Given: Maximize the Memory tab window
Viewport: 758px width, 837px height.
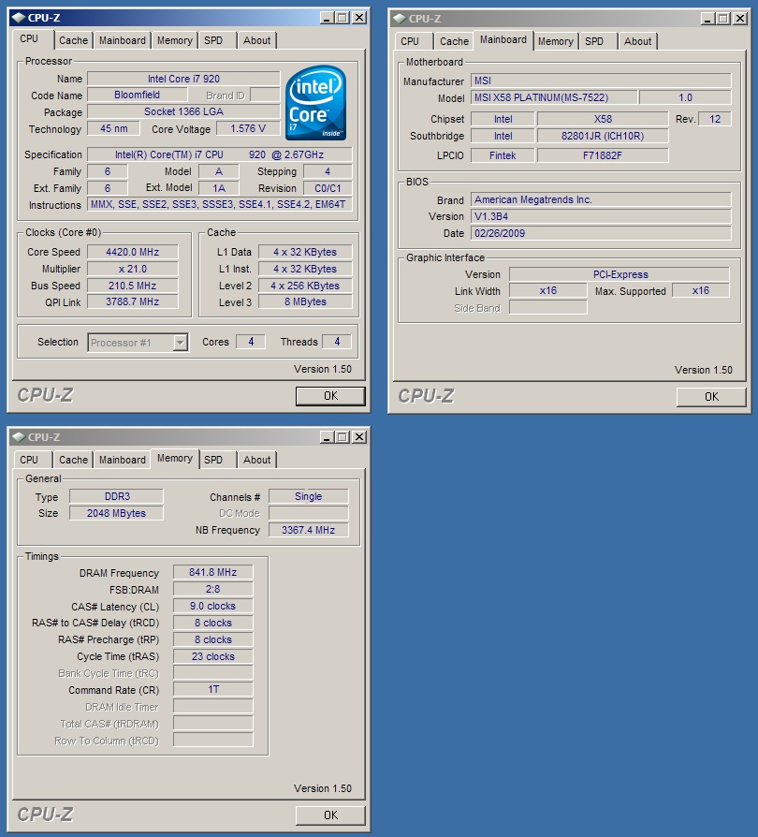Looking at the screenshot, I should click(342, 437).
